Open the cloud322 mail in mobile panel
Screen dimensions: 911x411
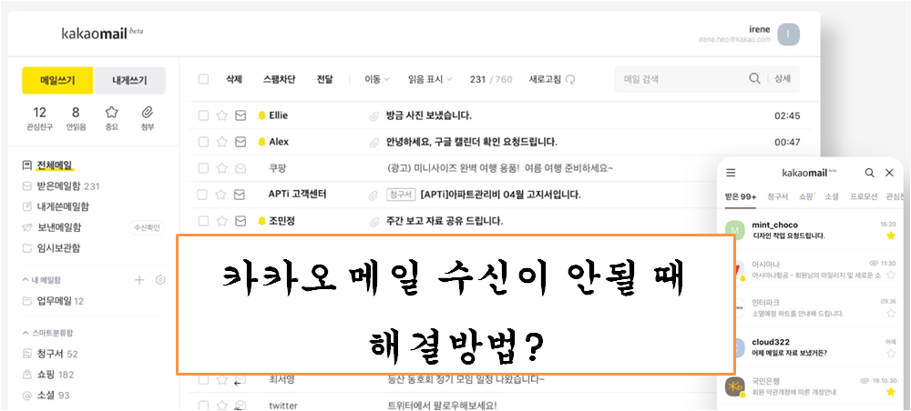click(811, 347)
